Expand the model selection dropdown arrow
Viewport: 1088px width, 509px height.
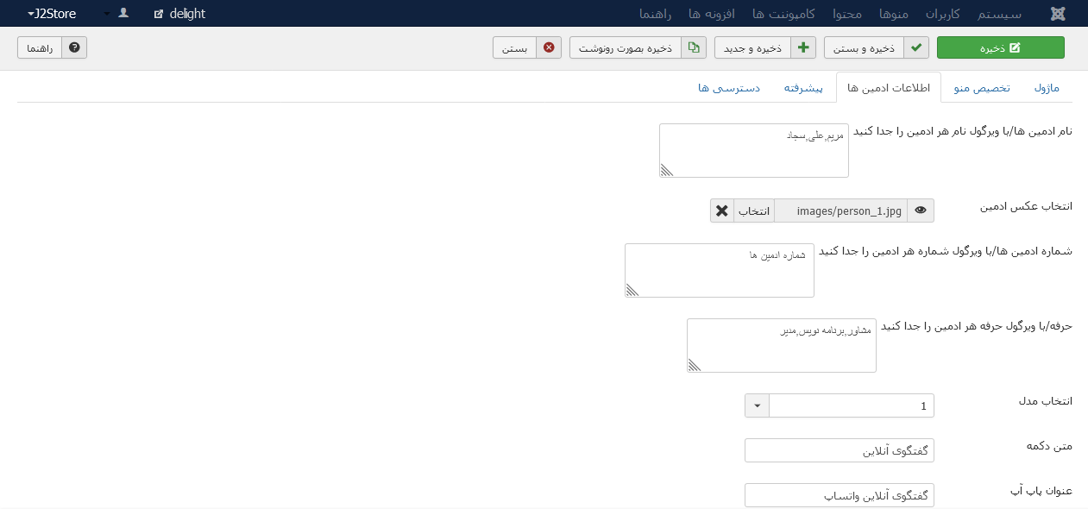click(757, 405)
